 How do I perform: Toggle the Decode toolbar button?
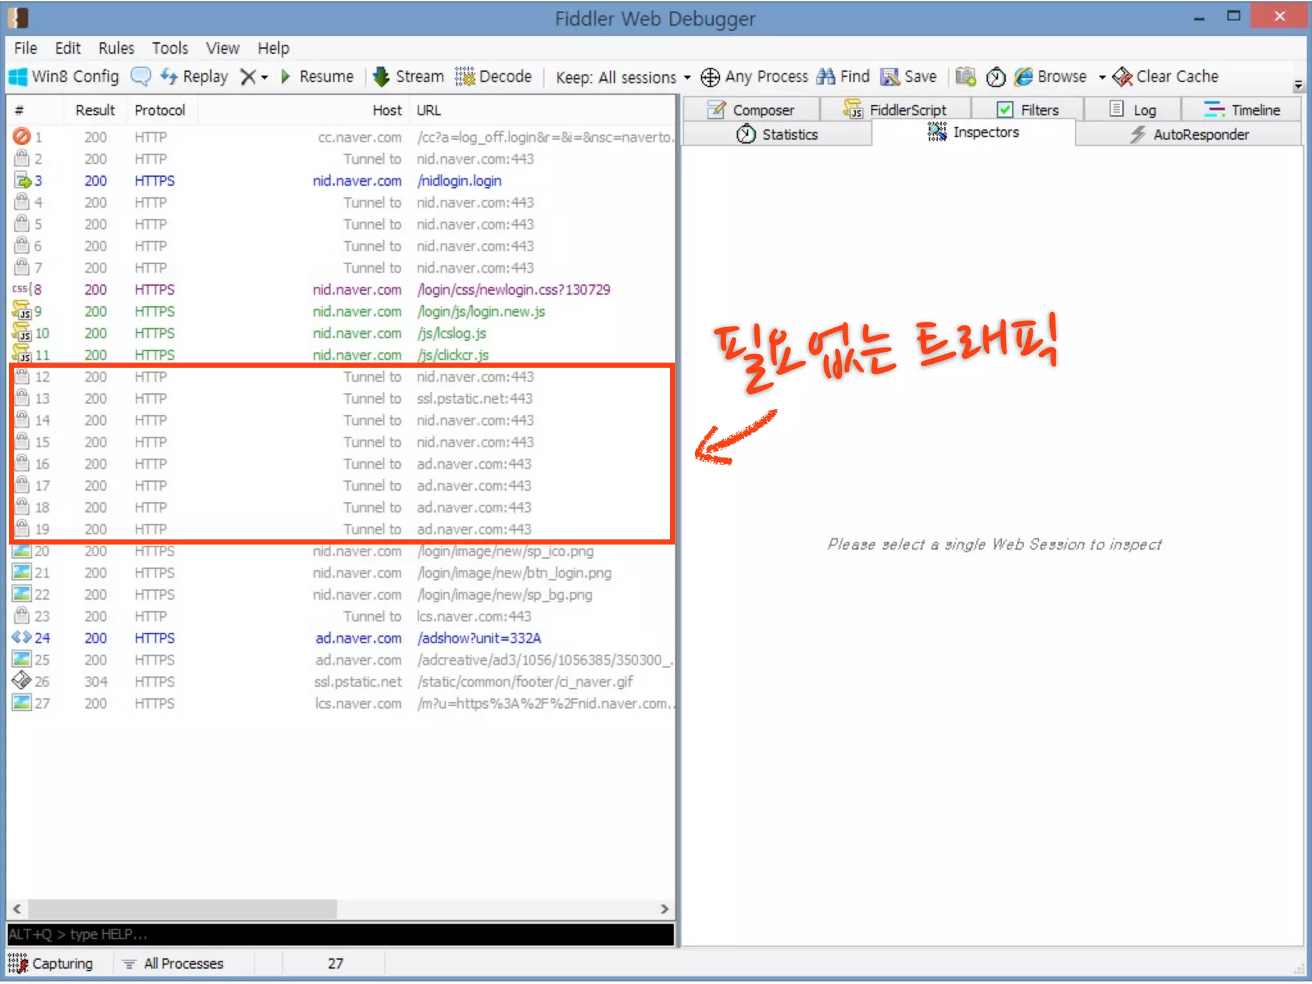tap(493, 77)
